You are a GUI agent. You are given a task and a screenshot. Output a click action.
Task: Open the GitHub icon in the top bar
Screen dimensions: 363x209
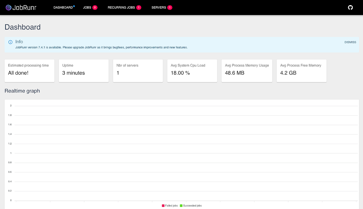point(350,7)
